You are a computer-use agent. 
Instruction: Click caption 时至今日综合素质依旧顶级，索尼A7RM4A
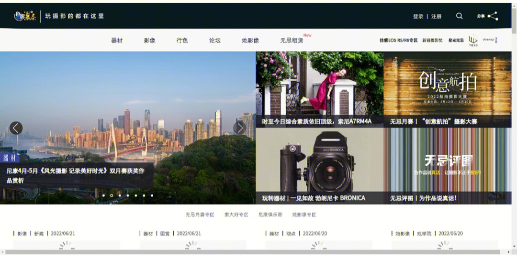click(x=317, y=121)
